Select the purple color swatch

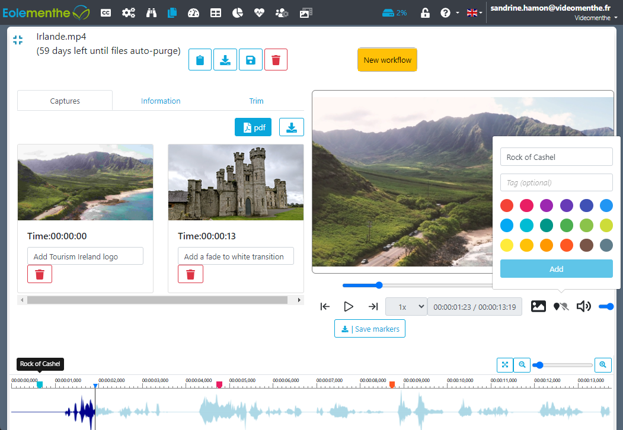[x=547, y=206]
